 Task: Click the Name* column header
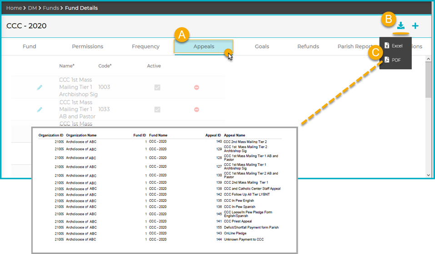(x=67, y=66)
